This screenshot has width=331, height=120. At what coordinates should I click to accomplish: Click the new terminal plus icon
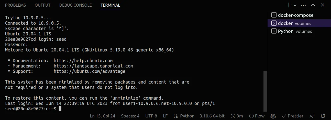(289, 5)
